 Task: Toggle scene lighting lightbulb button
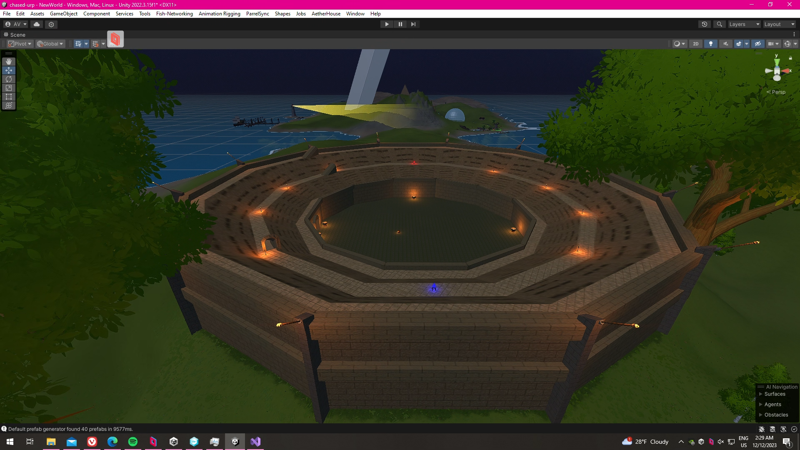pos(711,44)
